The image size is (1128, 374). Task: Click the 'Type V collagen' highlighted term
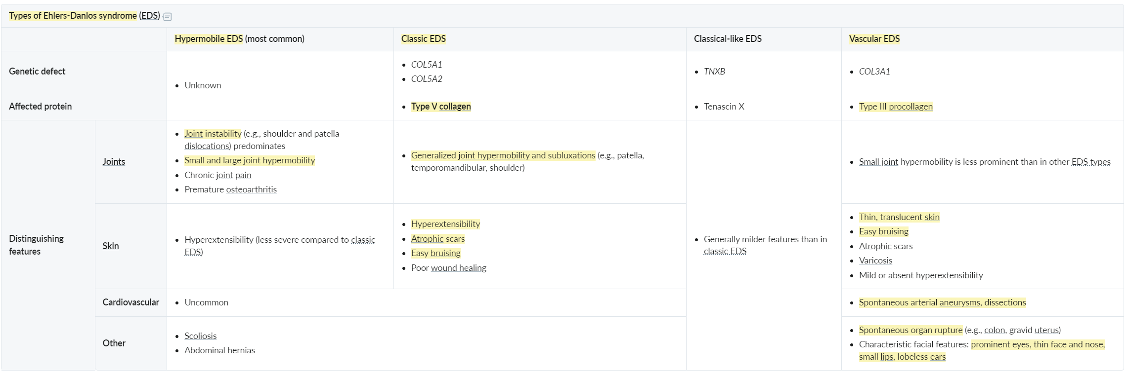[441, 107]
